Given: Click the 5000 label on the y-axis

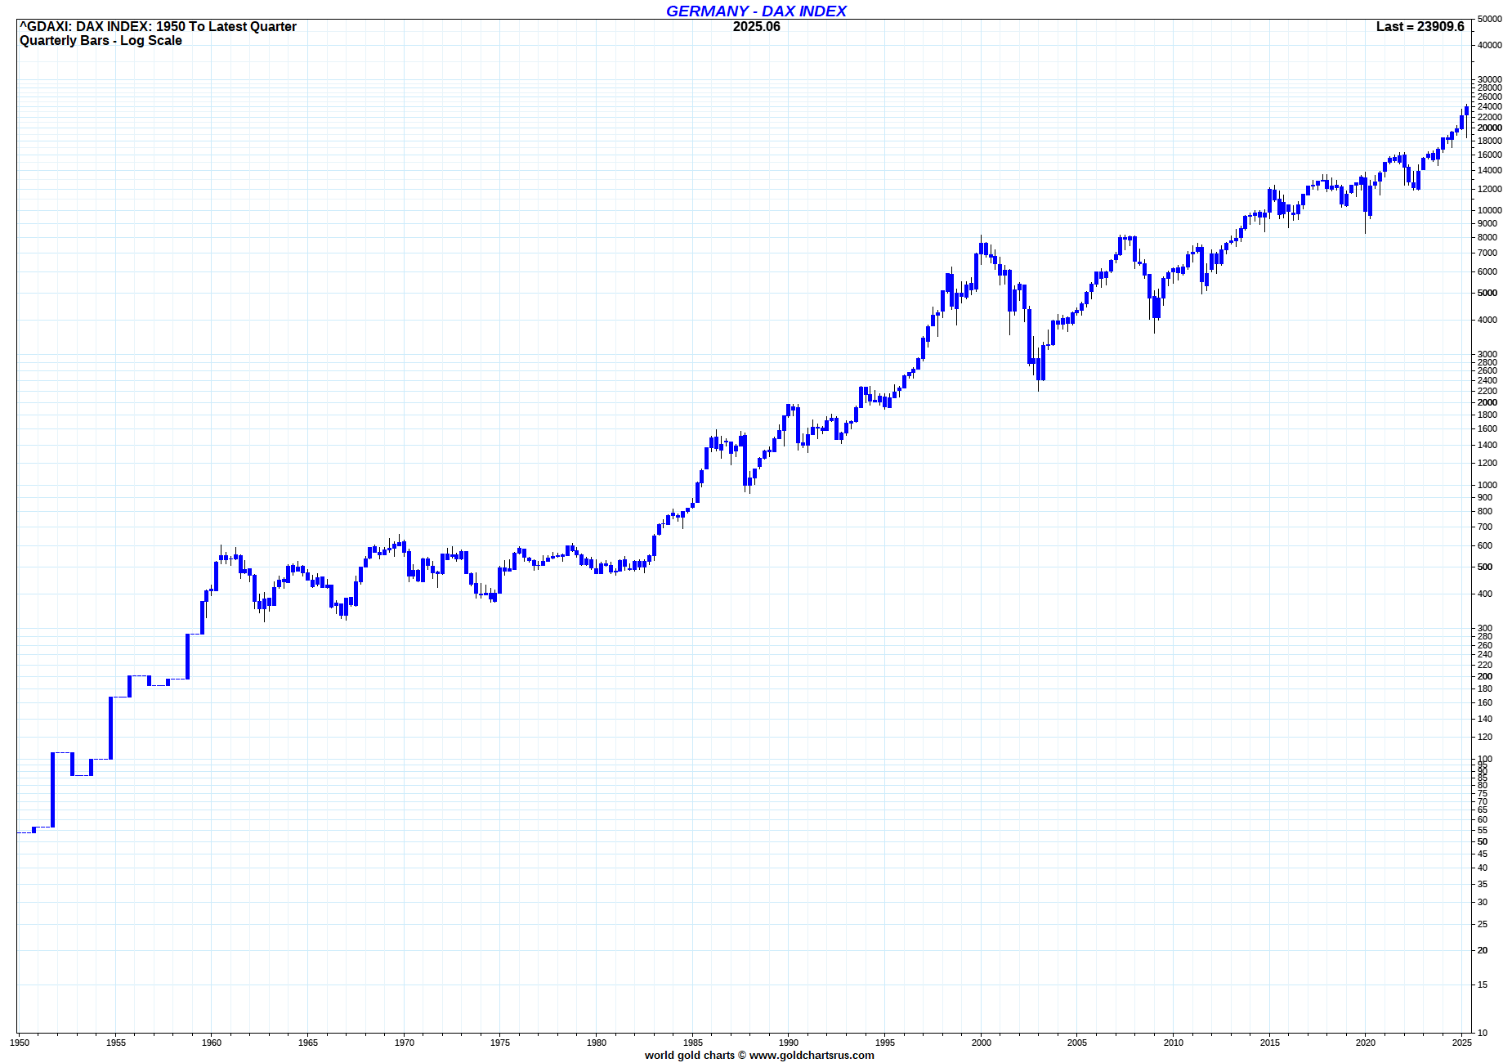Looking at the screenshot, I should (1487, 294).
